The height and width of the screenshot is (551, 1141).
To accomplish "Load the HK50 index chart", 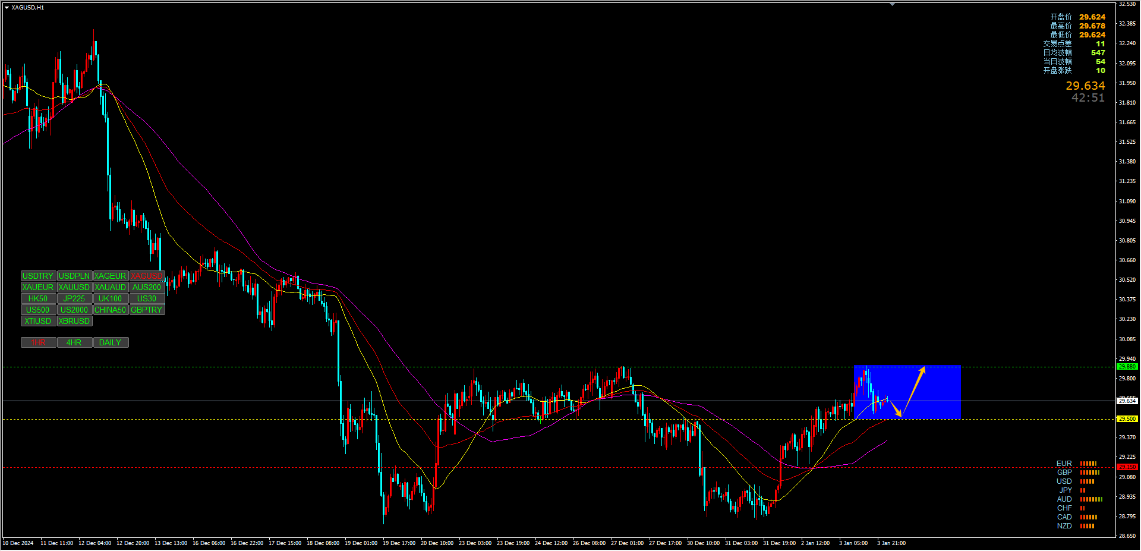I will point(38,298).
